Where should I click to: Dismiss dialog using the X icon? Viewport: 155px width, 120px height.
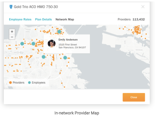pyautogui.click(x=143, y=7)
